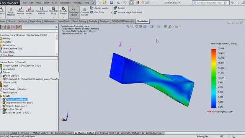
Task: Click the Print icon
Action: click(x=118, y=3)
